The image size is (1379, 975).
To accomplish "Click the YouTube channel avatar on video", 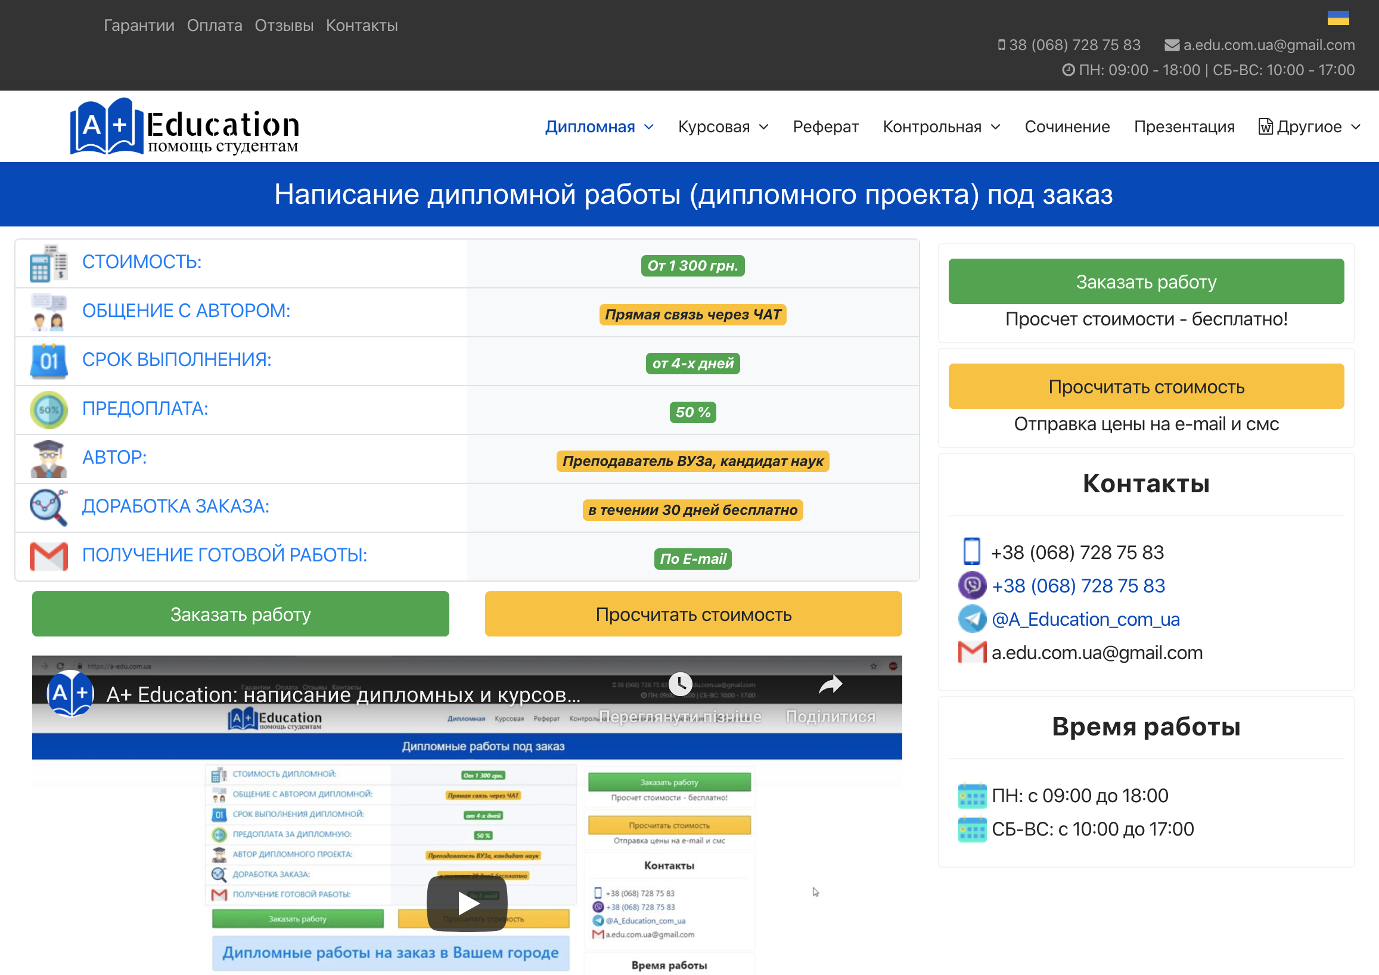I will click(70, 694).
